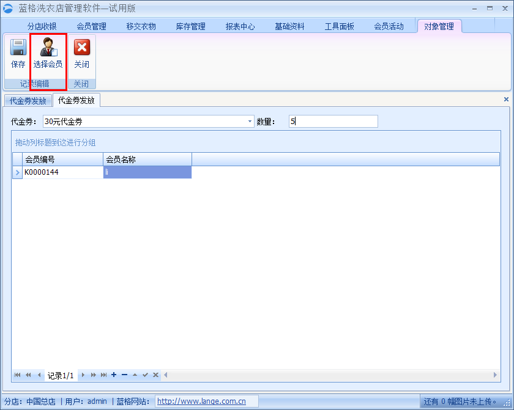Minimize the application window
This screenshot has height=410, width=514.
click(474, 9)
